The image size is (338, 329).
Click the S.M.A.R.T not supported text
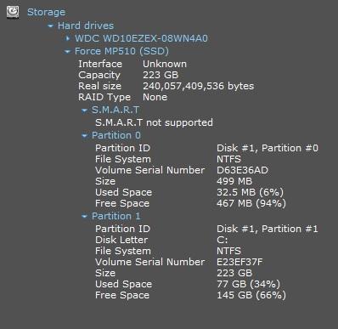[x=154, y=122]
